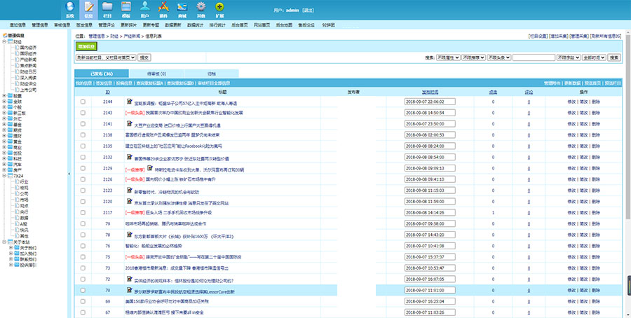
Task: Open the 栏目 (Column) folder icon
Action: point(107,7)
